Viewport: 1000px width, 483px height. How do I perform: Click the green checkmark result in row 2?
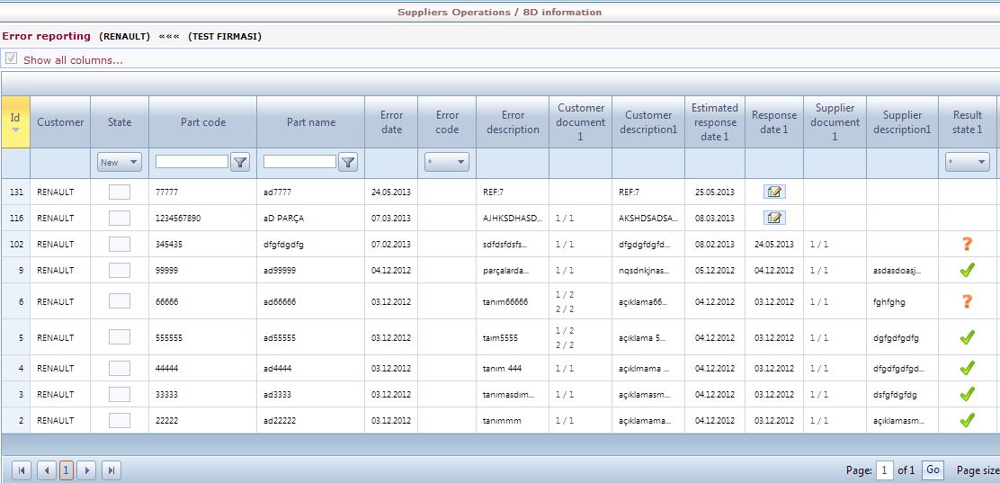(968, 420)
